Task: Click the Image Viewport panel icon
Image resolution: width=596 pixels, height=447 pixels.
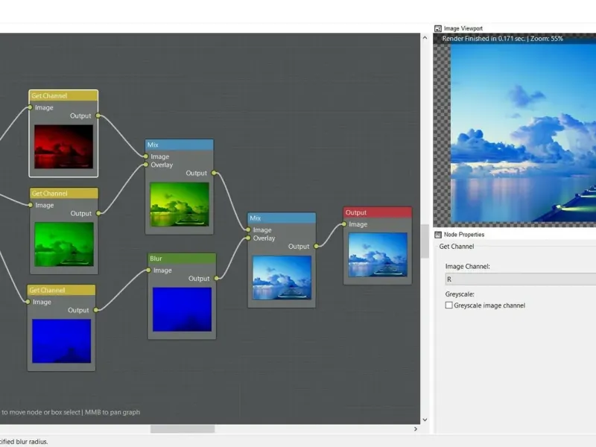Action: coord(438,28)
